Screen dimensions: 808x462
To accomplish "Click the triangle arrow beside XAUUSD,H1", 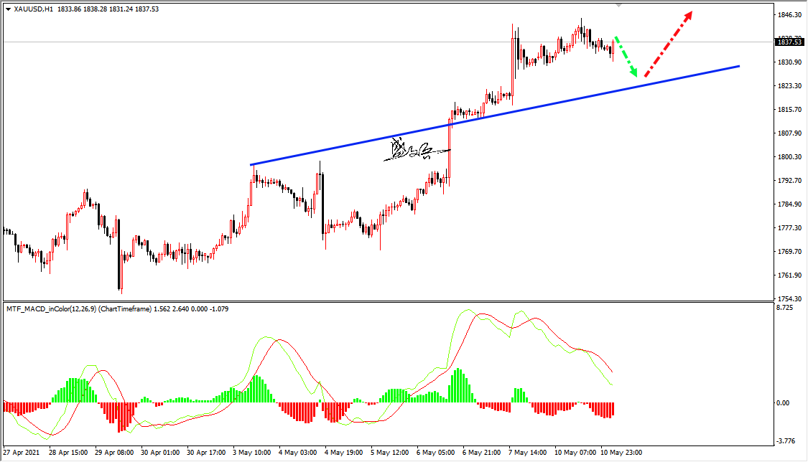I will pyautogui.click(x=8, y=9).
